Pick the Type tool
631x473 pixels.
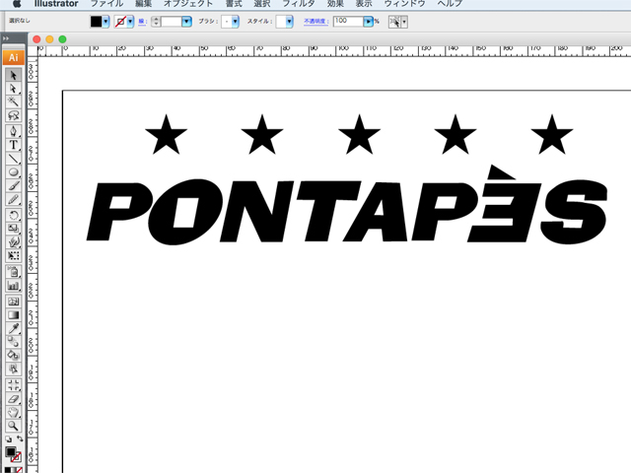(13, 145)
